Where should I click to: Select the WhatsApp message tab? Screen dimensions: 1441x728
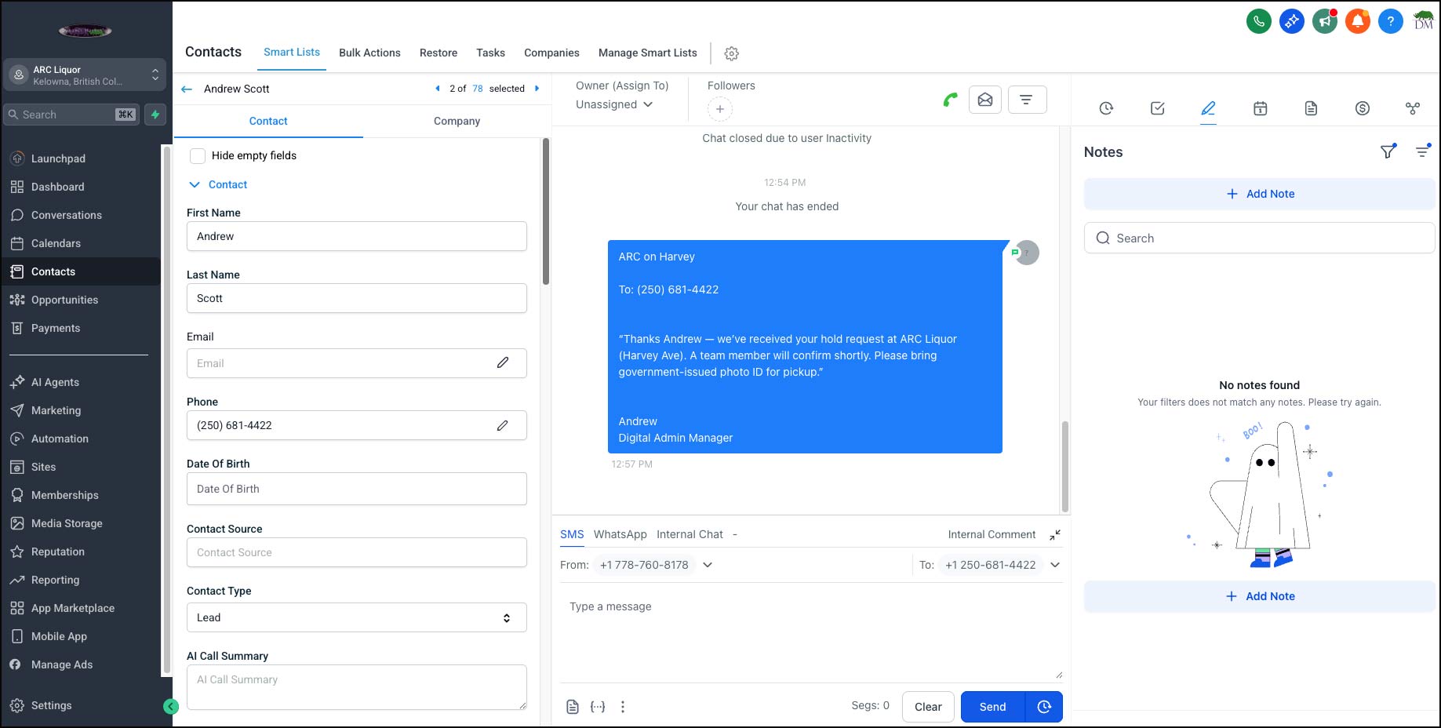(x=620, y=534)
